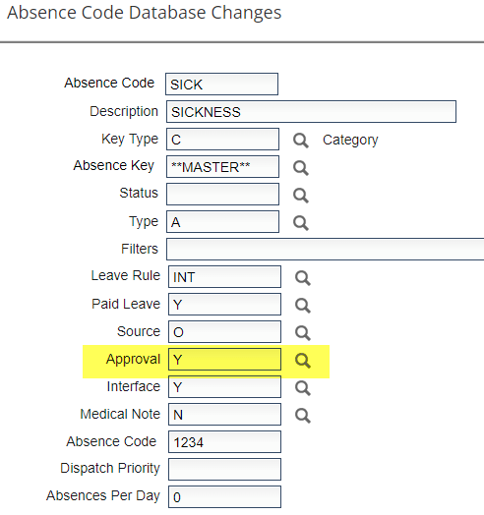Viewport: 484px width, 515px height.
Task: Click the empty Filters text field
Action: 326,250
